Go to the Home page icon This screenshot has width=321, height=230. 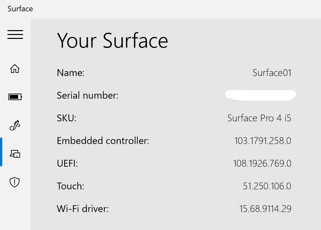click(15, 68)
